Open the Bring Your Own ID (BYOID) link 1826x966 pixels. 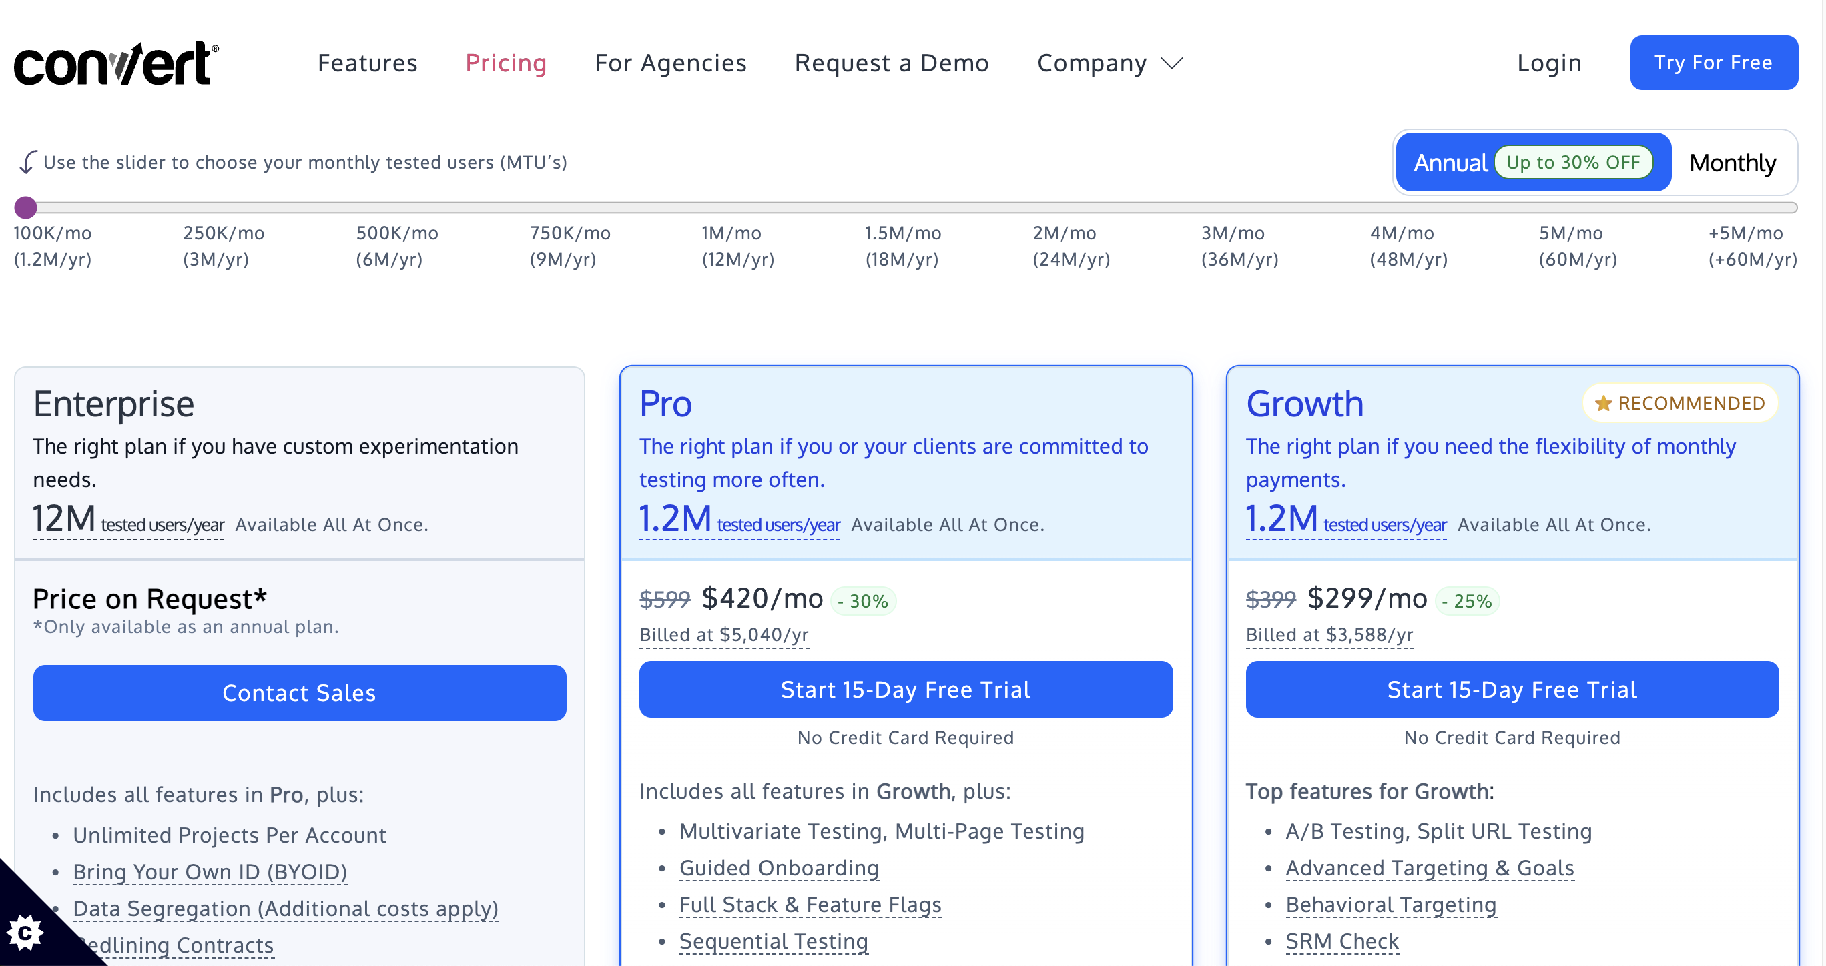coord(210,872)
